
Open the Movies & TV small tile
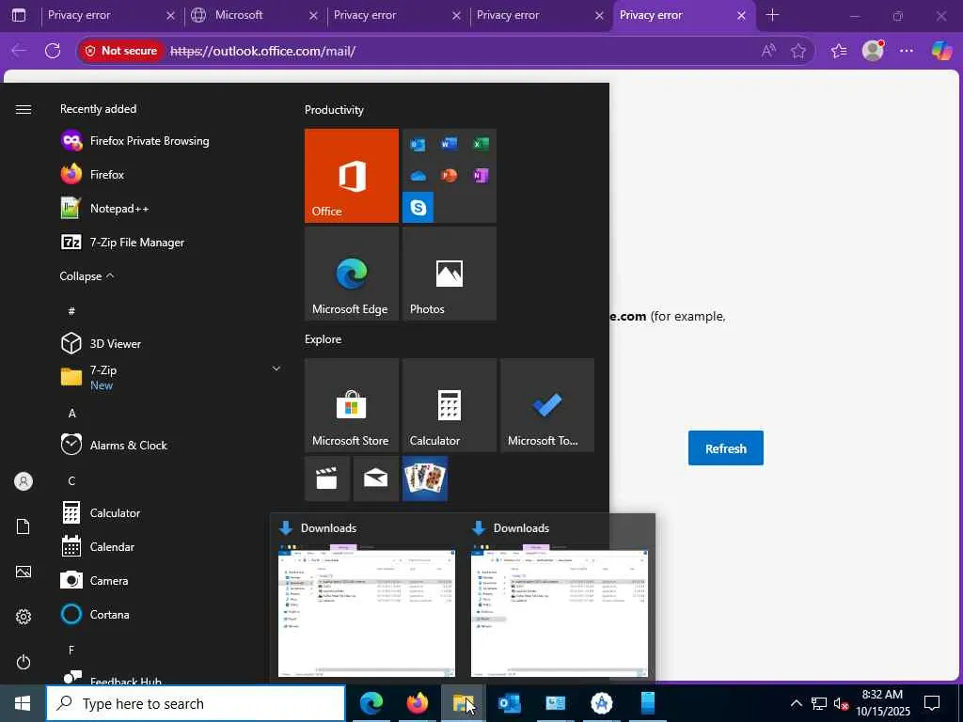coord(326,479)
